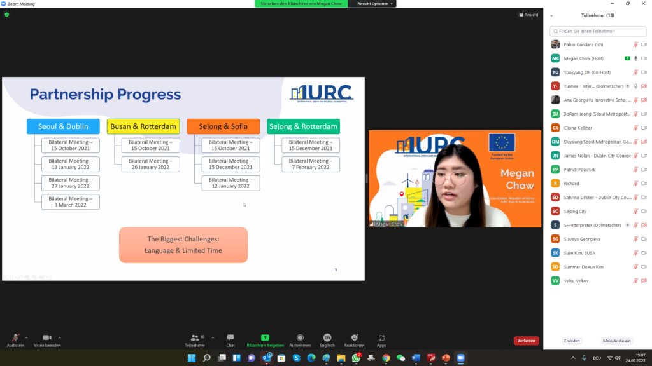Image resolution: width=652 pixels, height=366 pixels.
Task: Collapse the Teilnehmer panel chevron
Action: pos(551,15)
